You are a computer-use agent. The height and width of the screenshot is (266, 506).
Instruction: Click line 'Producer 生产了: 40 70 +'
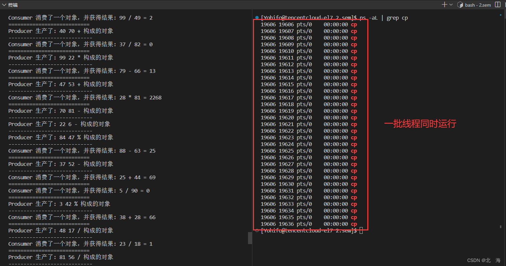[61, 31]
